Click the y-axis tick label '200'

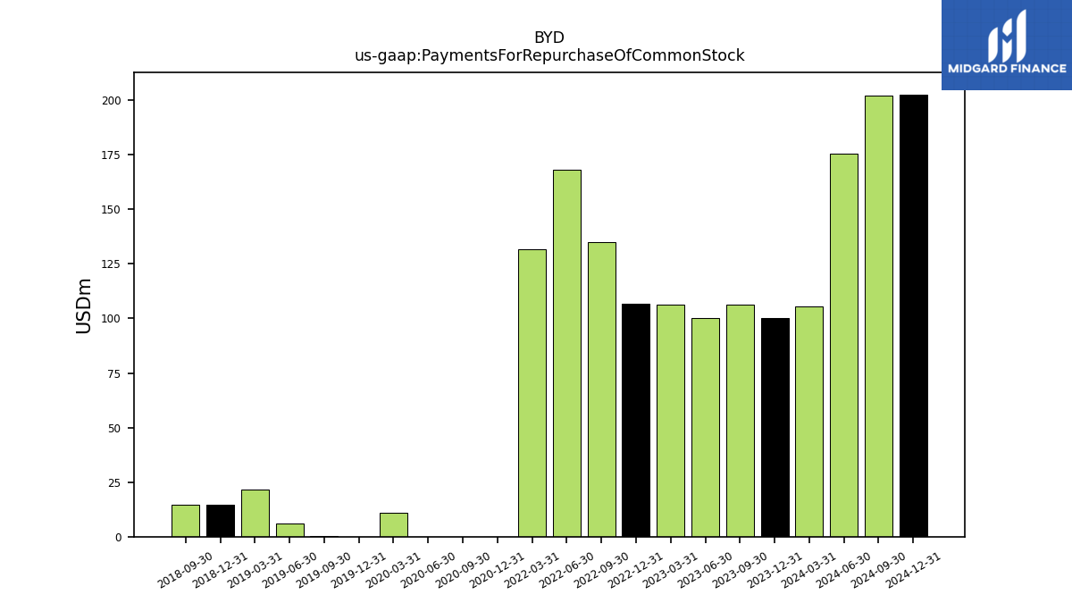coord(112,101)
